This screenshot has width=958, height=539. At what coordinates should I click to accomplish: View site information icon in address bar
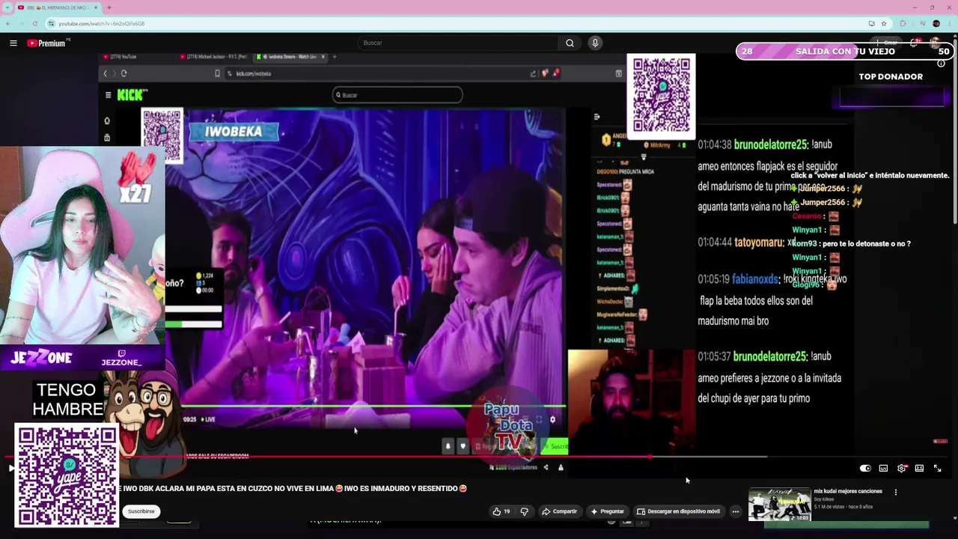[51, 23]
